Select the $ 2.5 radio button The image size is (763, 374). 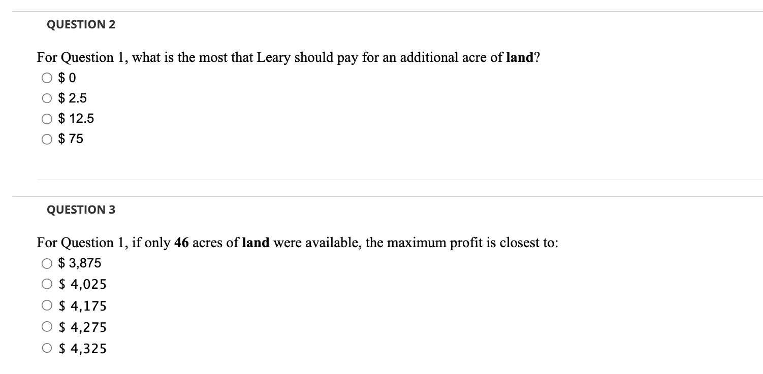pos(47,97)
